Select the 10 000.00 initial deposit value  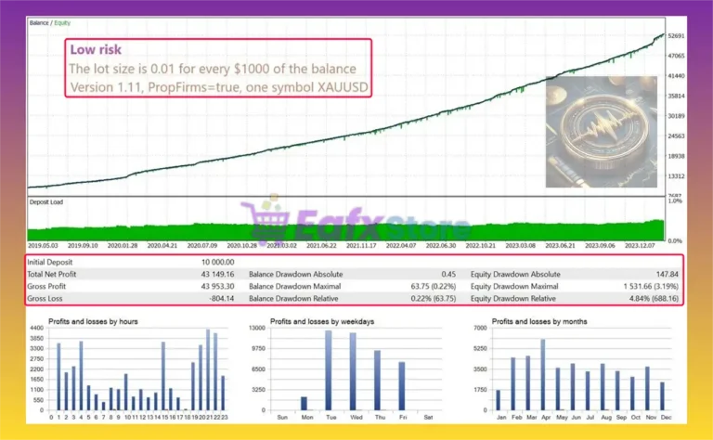click(218, 263)
